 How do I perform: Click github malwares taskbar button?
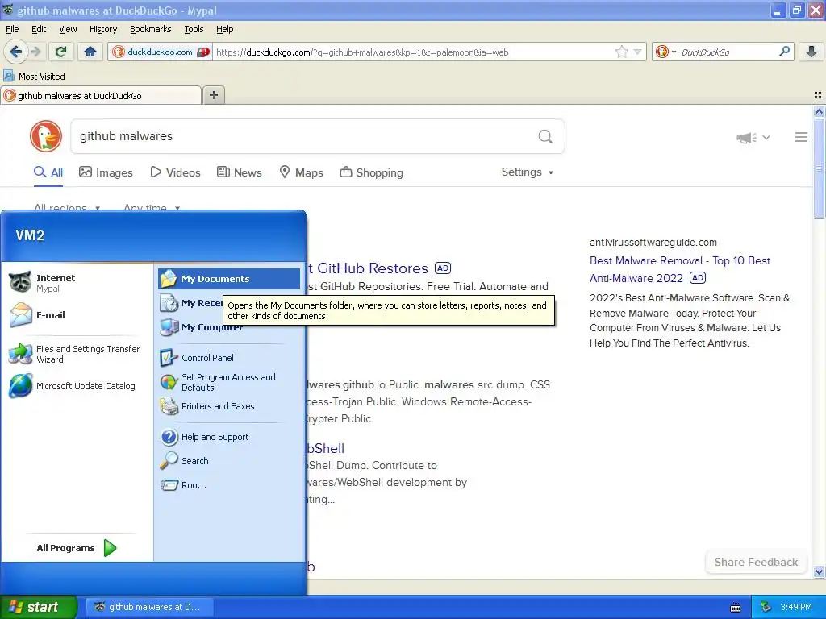pyautogui.click(x=149, y=607)
